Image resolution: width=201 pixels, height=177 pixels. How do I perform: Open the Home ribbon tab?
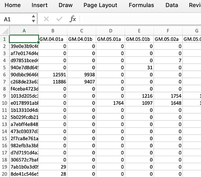click(13, 5)
